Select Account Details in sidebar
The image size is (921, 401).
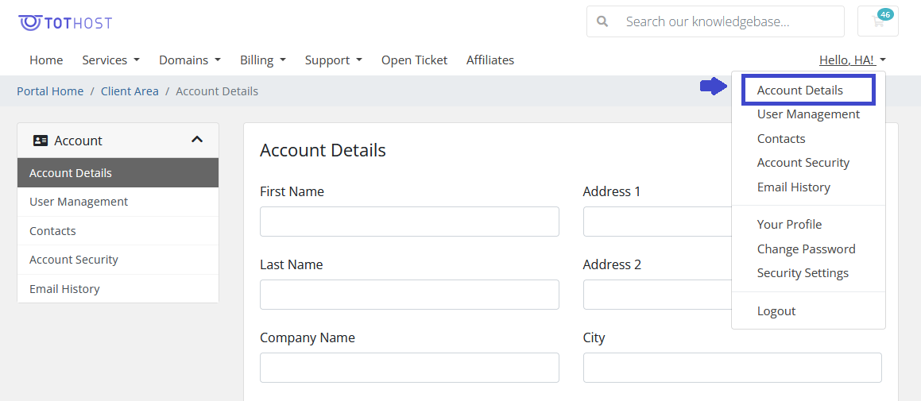point(118,172)
